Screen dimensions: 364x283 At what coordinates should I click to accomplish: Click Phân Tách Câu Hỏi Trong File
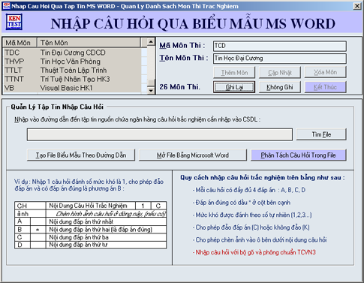point(299,155)
